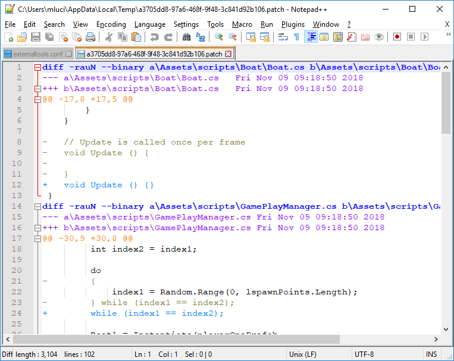Click the horizontal scrollbar thumb
Image resolution: width=454 pixels, height=361 pixels.
(x=176, y=339)
